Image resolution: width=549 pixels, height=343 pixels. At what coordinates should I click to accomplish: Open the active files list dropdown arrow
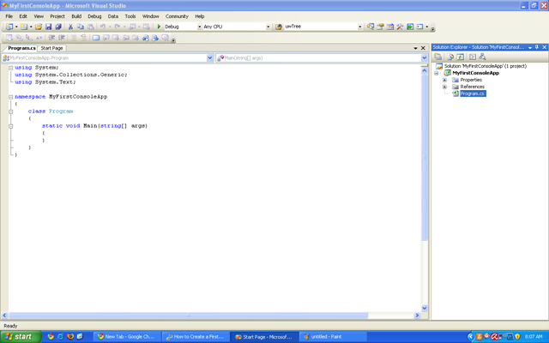point(415,48)
